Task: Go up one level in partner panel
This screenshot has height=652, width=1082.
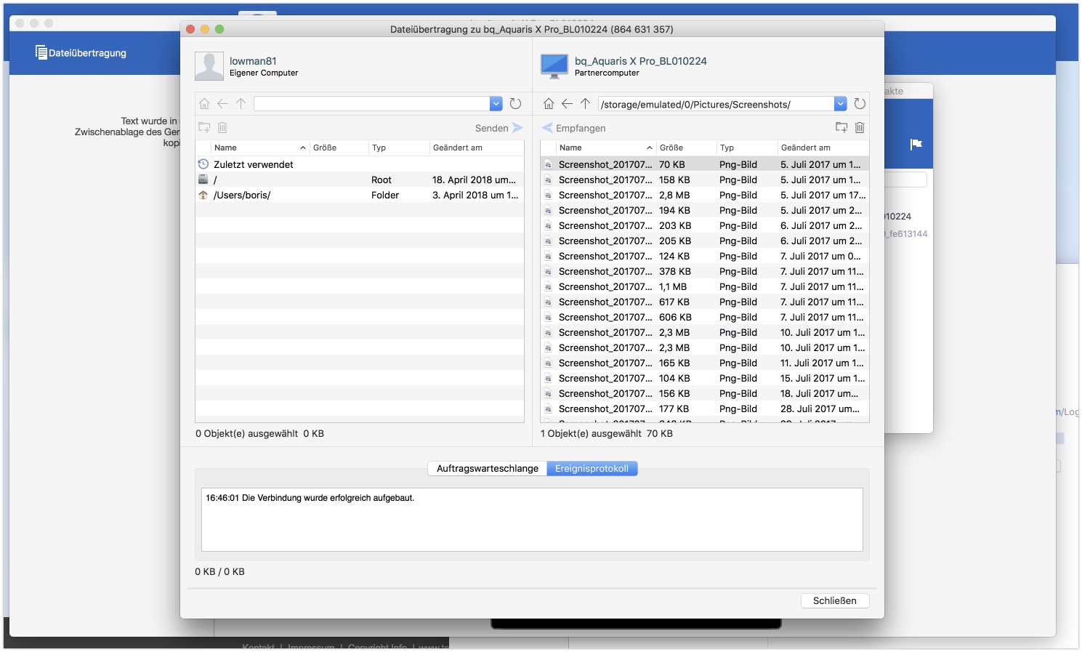Action: [585, 104]
